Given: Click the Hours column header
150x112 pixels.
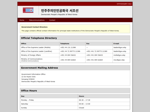Looking at the screenshot, I should click(x=104, y=96).
